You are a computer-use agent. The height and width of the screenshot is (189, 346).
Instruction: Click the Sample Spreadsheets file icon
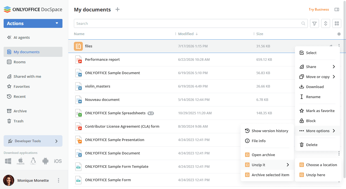78,113
